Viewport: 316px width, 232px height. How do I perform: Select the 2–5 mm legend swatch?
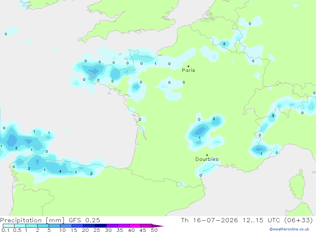click(43, 226)
